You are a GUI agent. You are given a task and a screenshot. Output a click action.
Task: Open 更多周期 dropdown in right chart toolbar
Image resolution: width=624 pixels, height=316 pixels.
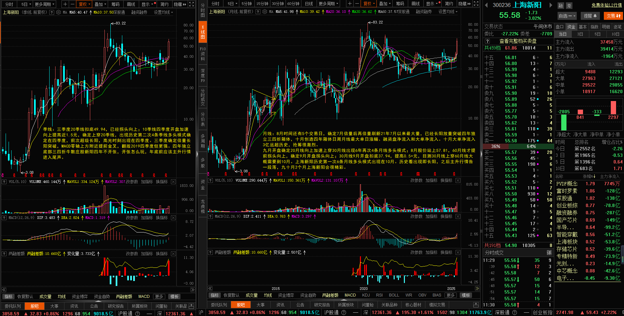pyautogui.click(x=329, y=4)
